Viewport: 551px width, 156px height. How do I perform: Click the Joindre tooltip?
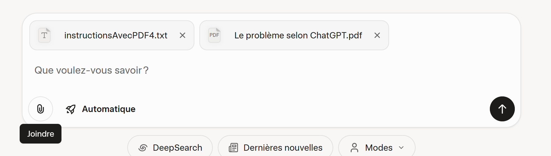pyautogui.click(x=41, y=134)
